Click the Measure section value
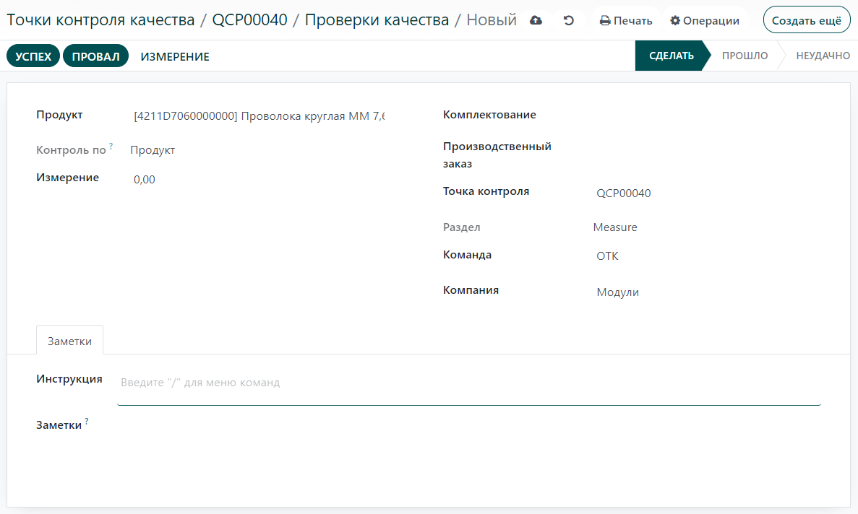The image size is (858, 514). click(615, 227)
